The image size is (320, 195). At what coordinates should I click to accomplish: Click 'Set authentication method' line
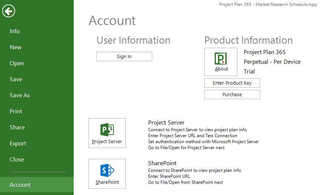204,142
